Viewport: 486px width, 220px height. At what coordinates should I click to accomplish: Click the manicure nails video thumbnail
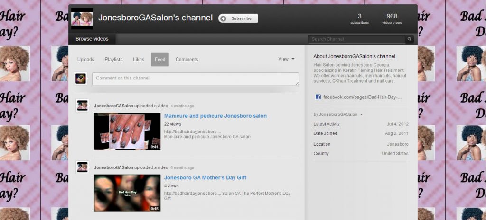127,132
